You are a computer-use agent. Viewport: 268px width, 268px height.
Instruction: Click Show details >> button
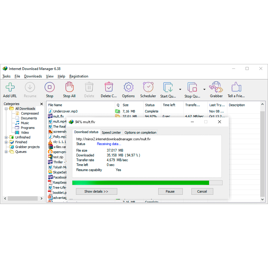[x=96, y=191]
